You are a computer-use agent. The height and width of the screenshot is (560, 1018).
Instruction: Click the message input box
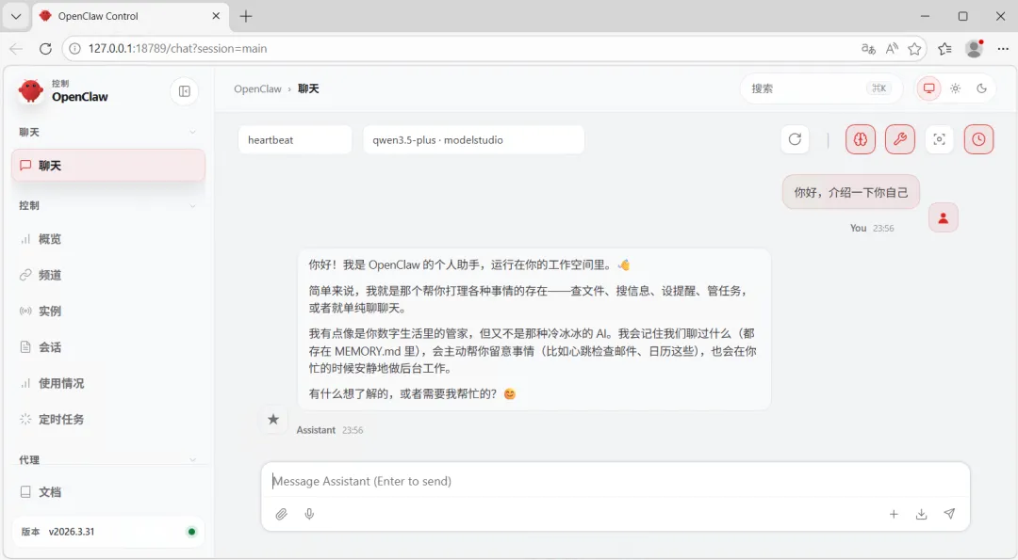point(616,481)
